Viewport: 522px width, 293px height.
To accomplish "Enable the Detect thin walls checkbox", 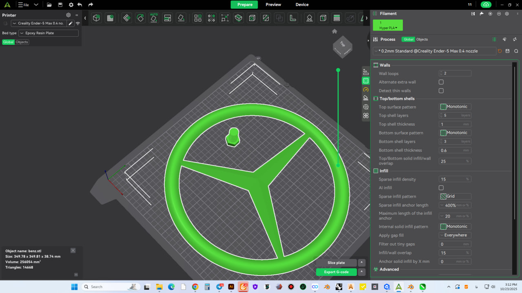I will pos(441,91).
